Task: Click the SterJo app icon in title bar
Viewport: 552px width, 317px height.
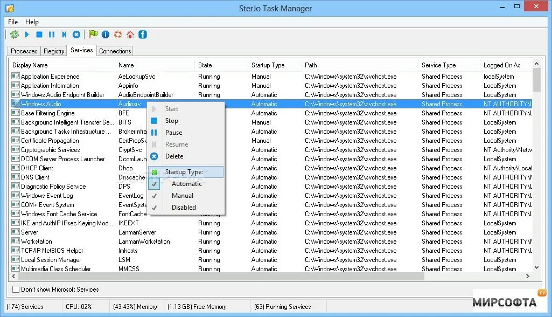Action: 10,8
